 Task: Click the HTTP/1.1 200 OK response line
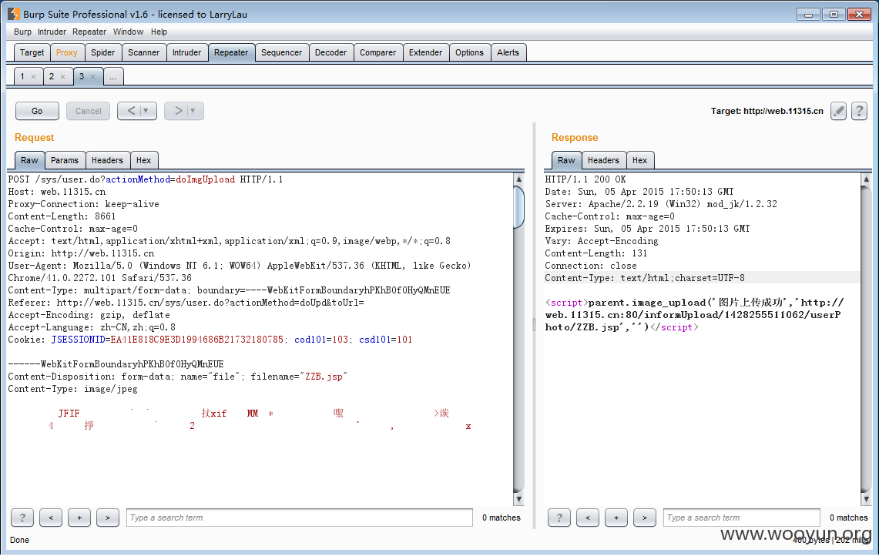click(585, 179)
